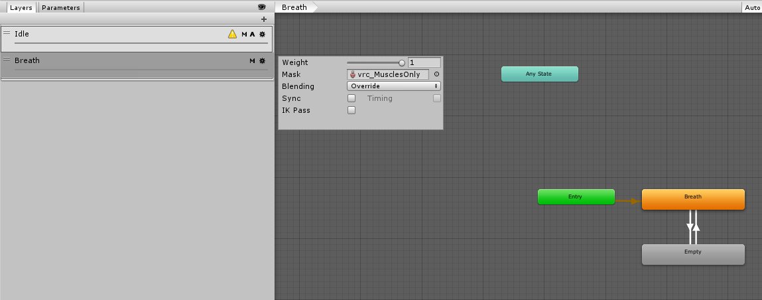Select the orange Breath state node
This screenshot has width=762, height=300.
(x=693, y=199)
